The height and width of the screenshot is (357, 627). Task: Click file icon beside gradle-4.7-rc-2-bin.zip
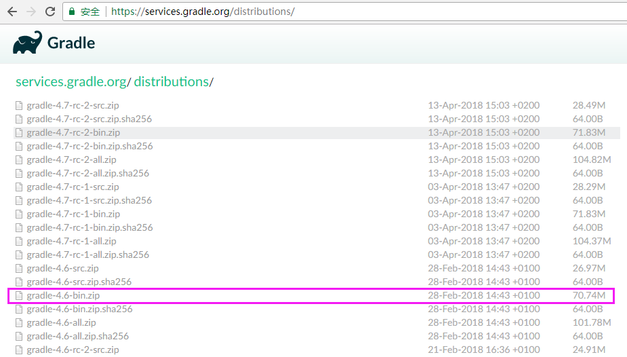[19, 132]
